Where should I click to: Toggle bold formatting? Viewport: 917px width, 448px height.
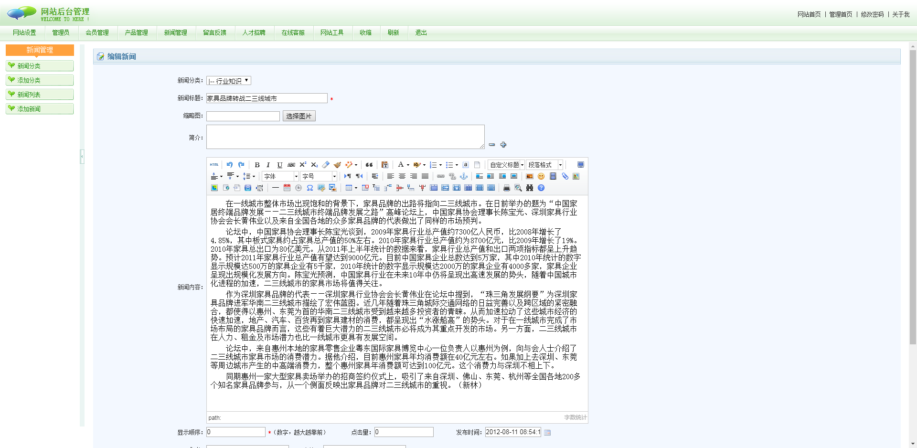point(257,165)
